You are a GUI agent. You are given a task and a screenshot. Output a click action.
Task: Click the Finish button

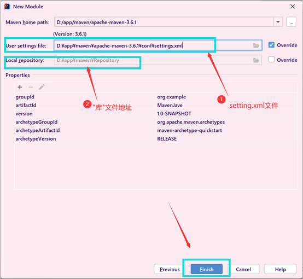[207, 269]
